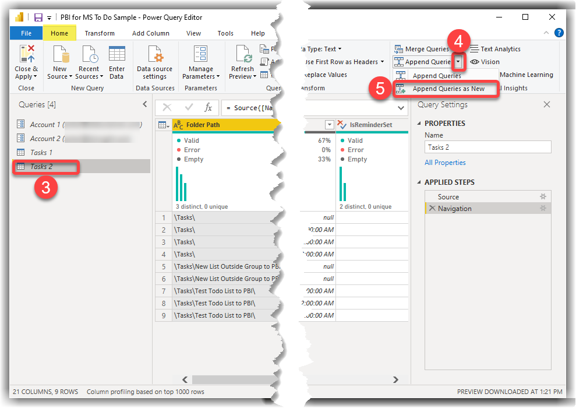Click the fx formula icon
This screenshot has height=408, width=576.
click(208, 107)
